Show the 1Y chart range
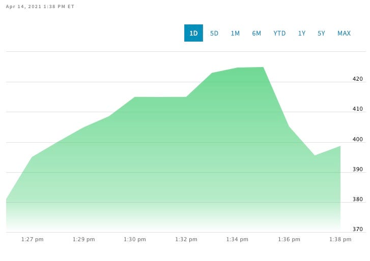 point(302,33)
